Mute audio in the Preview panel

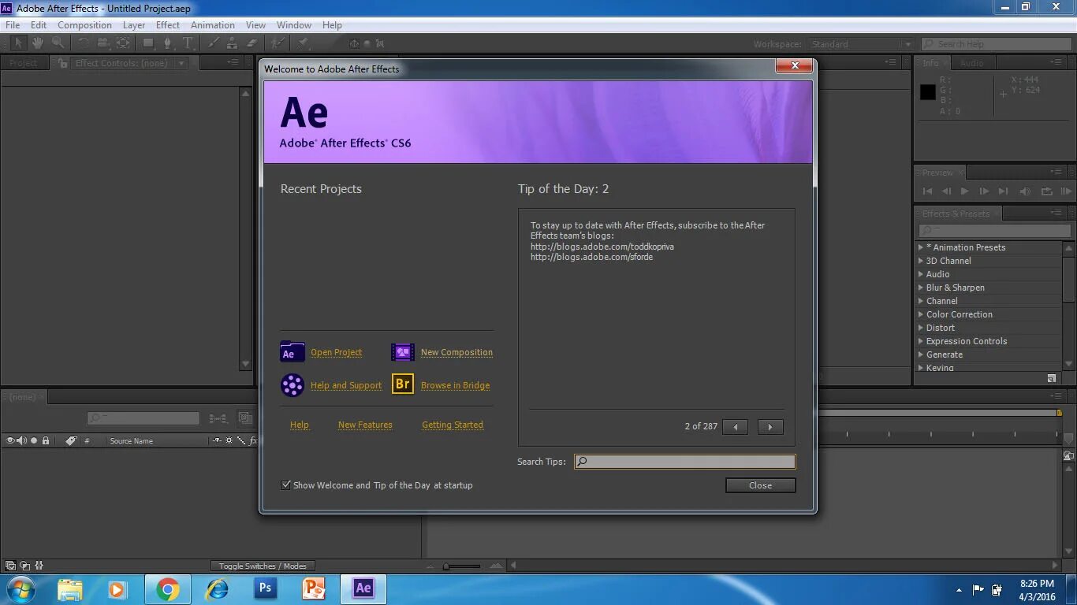[1025, 191]
